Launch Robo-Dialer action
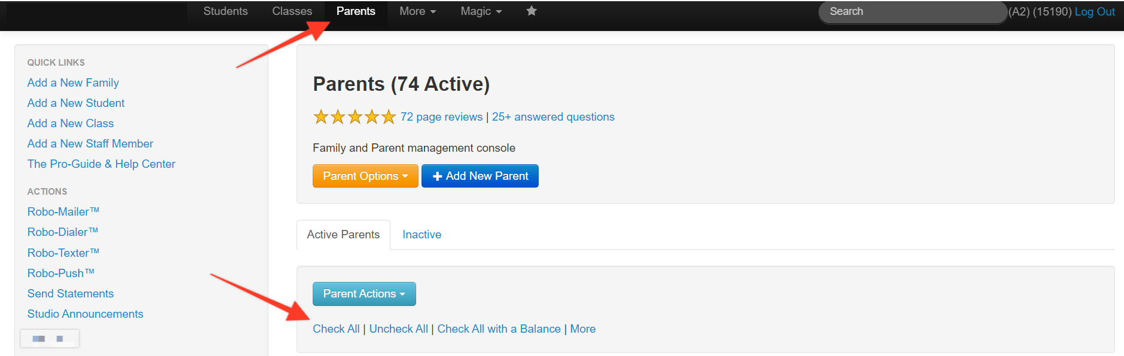The width and height of the screenshot is (1124, 356). click(63, 232)
